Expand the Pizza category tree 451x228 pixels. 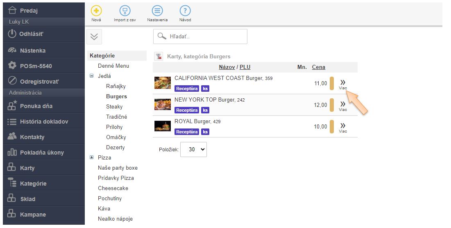[x=92, y=157]
